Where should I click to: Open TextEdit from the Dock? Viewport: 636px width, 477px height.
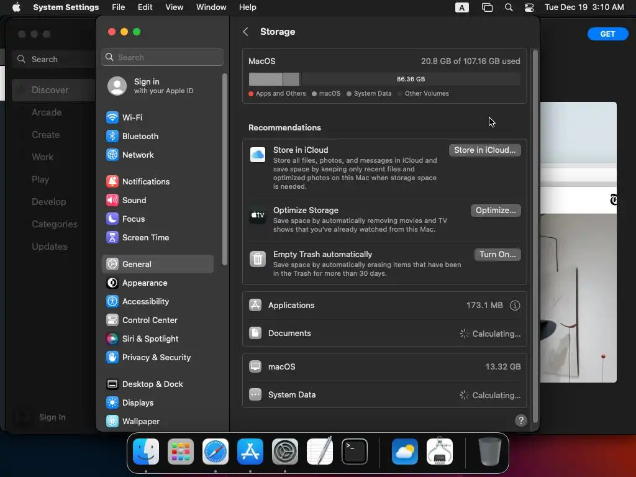tap(320, 452)
